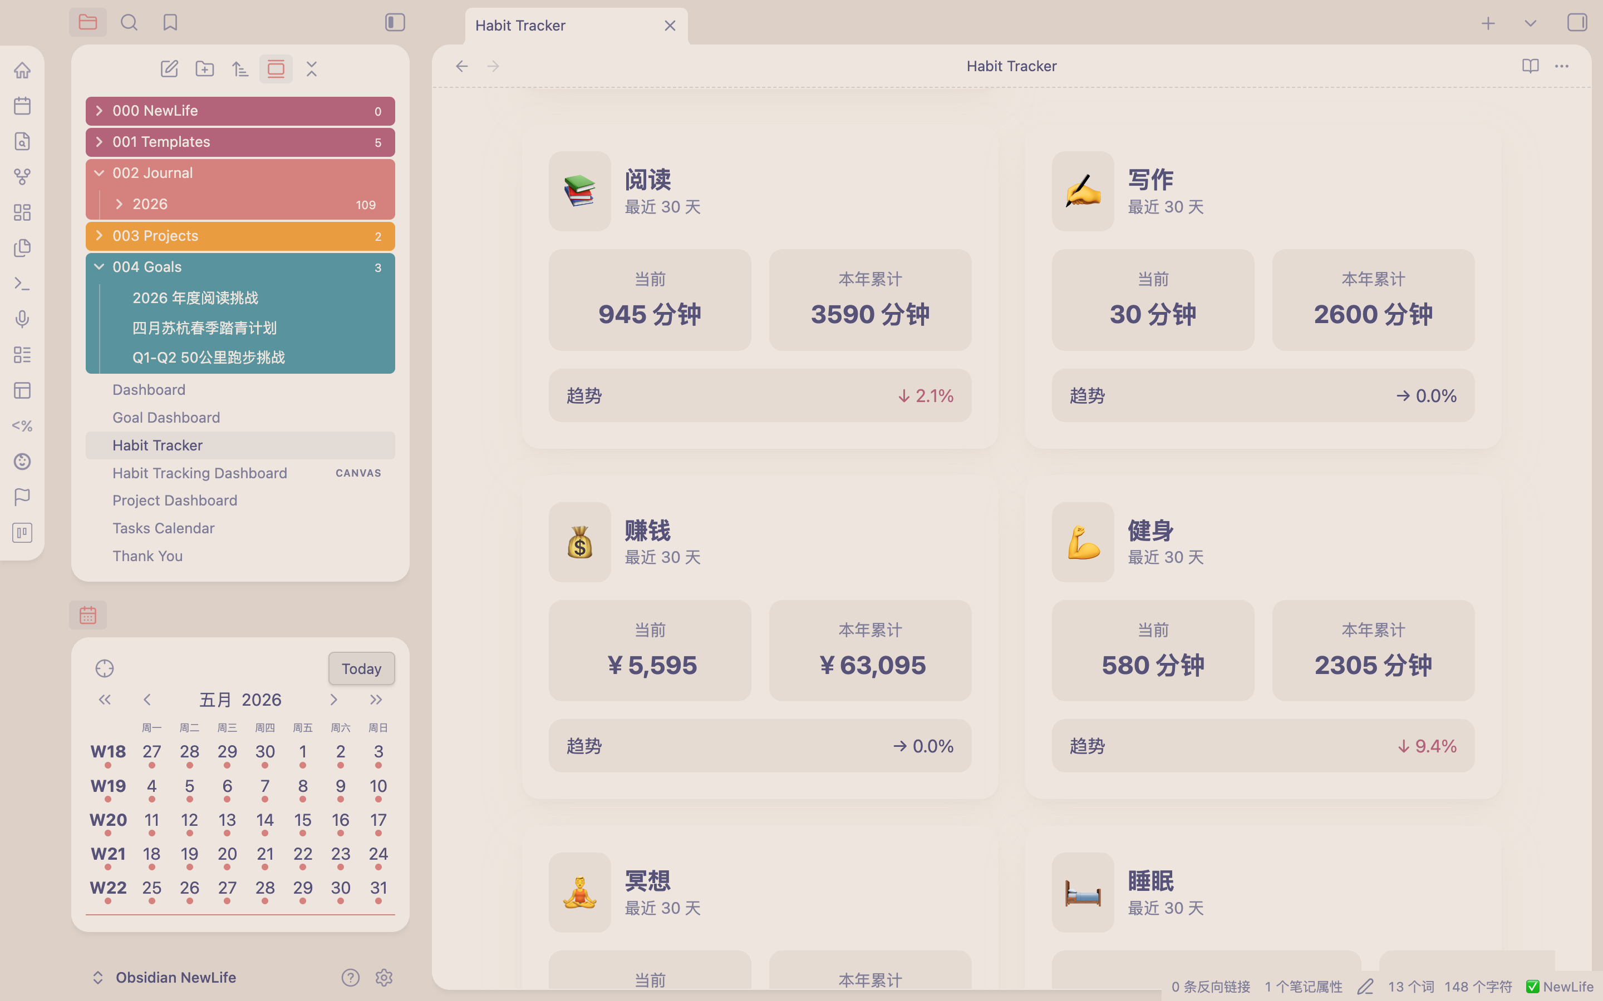The height and width of the screenshot is (1001, 1603).
Task: Open the file explorer folder icon
Action: pos(87,22)
